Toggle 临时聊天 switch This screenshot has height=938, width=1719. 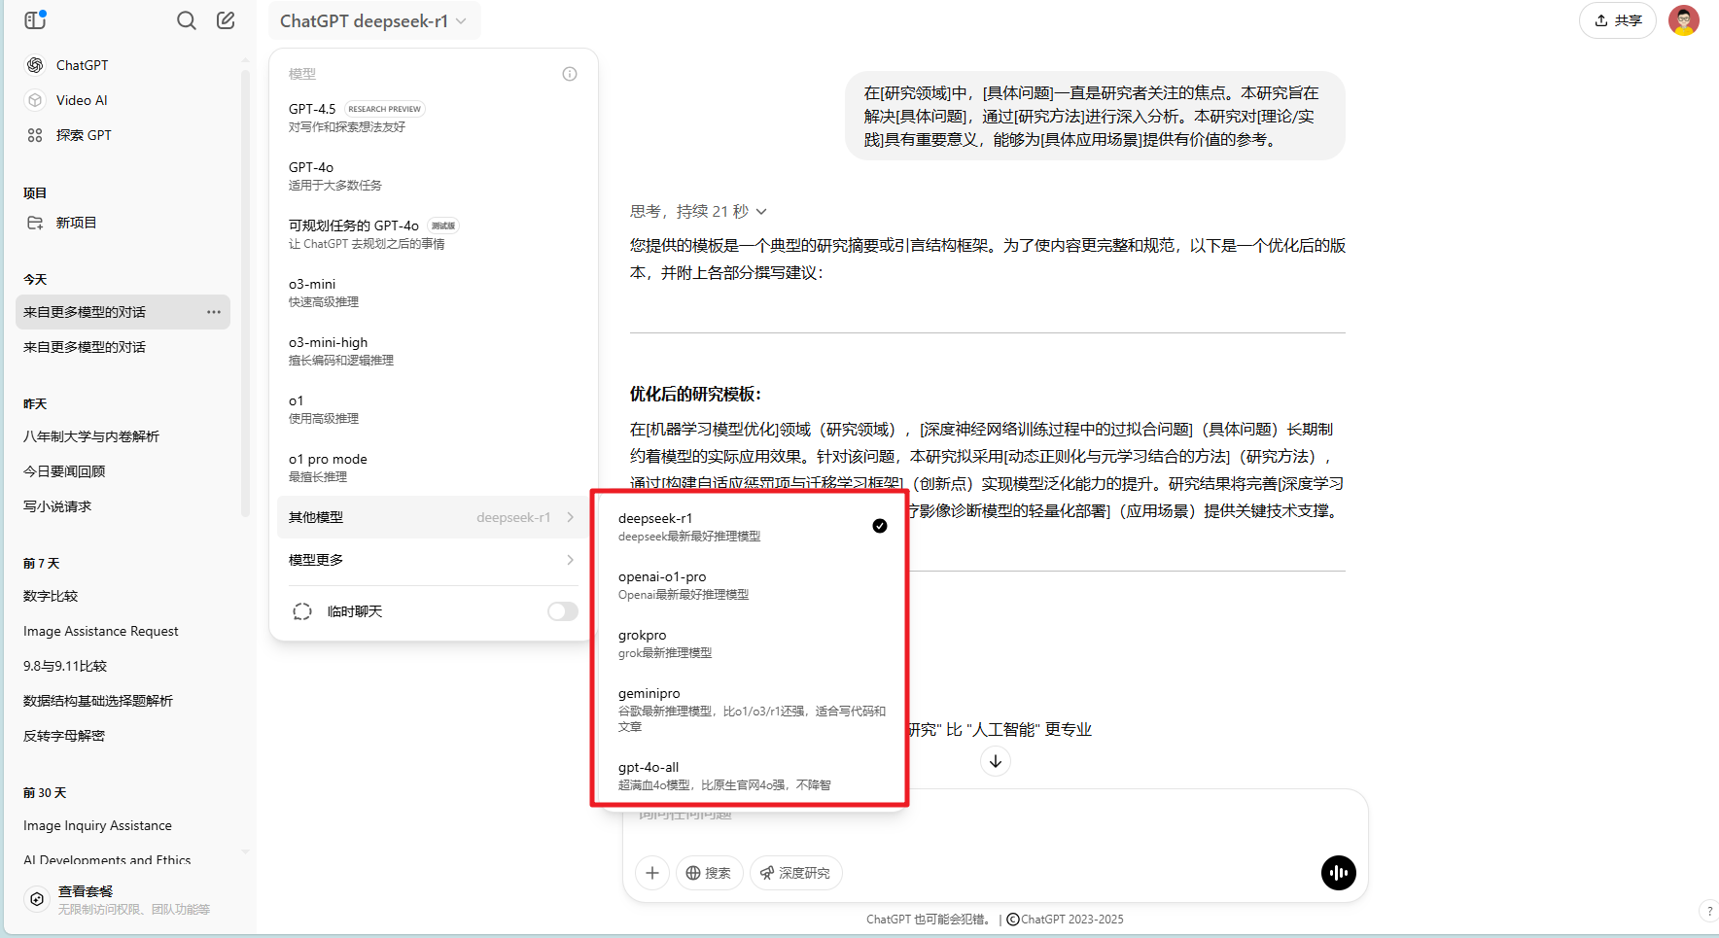(562, 611)
